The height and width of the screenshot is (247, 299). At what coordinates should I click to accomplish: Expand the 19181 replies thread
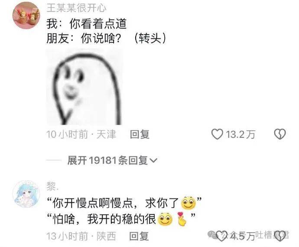pos(112,160)
